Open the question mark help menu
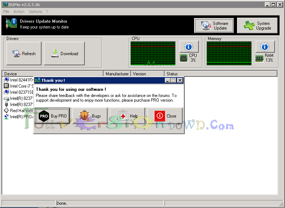Screen dimensions: 285x208 [47, 12]
